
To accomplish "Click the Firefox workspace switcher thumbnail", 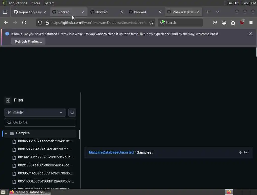I will coord(229,192).
